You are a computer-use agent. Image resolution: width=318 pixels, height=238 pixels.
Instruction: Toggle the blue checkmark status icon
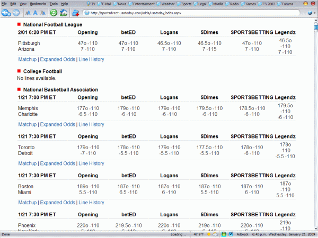231,234
